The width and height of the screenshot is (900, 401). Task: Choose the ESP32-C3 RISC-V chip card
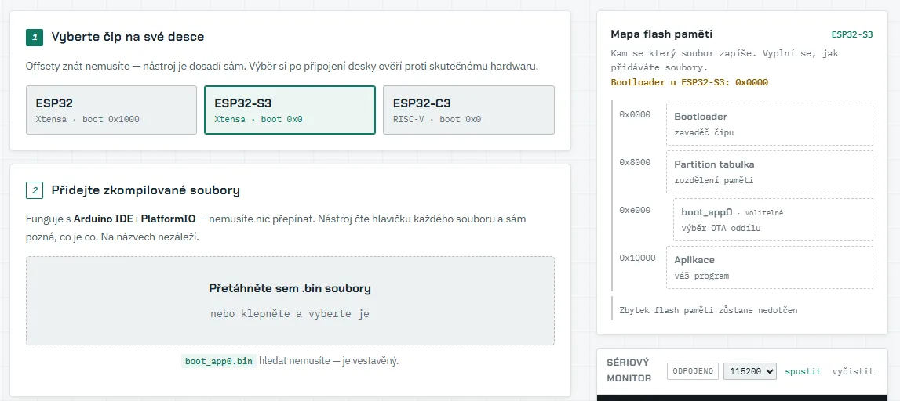(468, 110)
